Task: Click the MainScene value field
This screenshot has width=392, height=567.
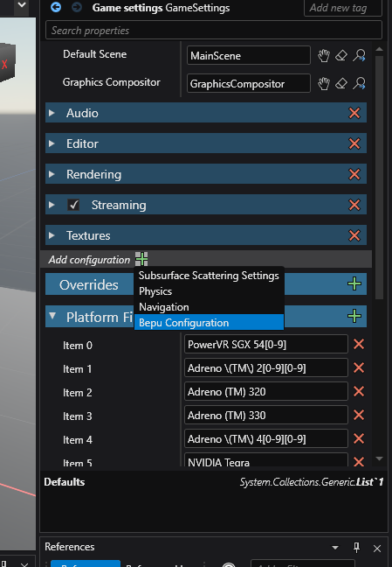Action: [249, 55]
